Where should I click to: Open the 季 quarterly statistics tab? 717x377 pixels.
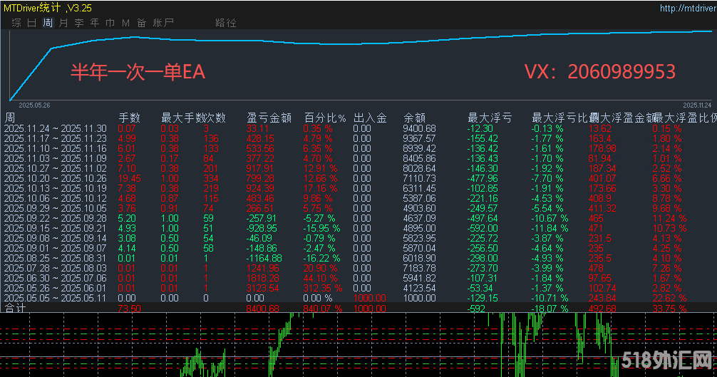(79, 23)
